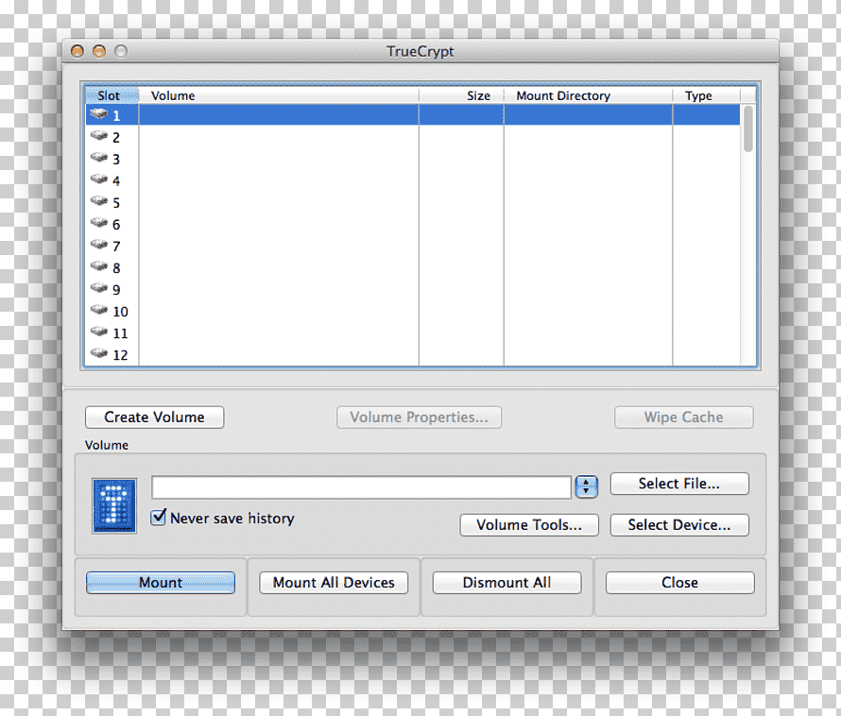Viewport: 841px width, 716px height.
Task: Focus the volume path input field
Action: (362, 487)
